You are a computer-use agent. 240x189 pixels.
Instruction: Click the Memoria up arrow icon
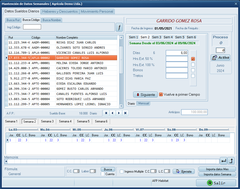point(231,161)
